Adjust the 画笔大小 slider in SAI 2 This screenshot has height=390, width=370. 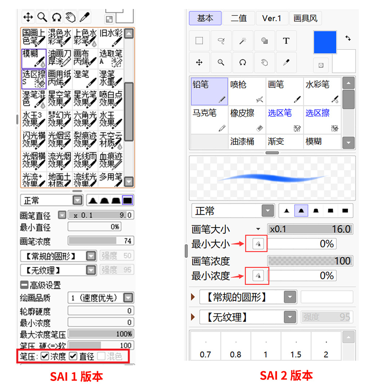[310, 229]
